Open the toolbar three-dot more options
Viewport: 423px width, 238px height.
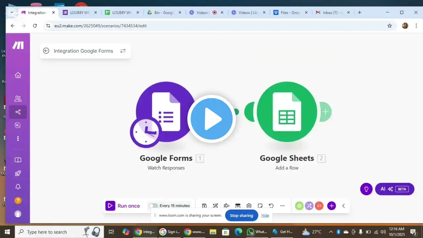[282, 206]
